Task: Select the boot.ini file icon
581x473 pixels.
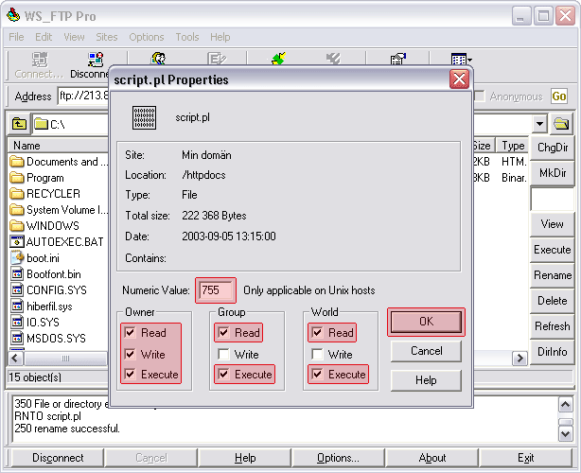Action: coord(17,257)
